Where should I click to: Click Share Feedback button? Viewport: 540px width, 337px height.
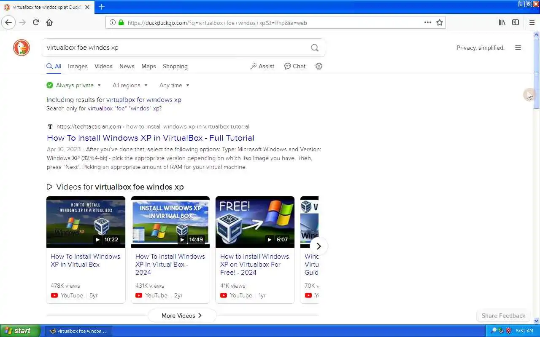[x=503, y=316]
